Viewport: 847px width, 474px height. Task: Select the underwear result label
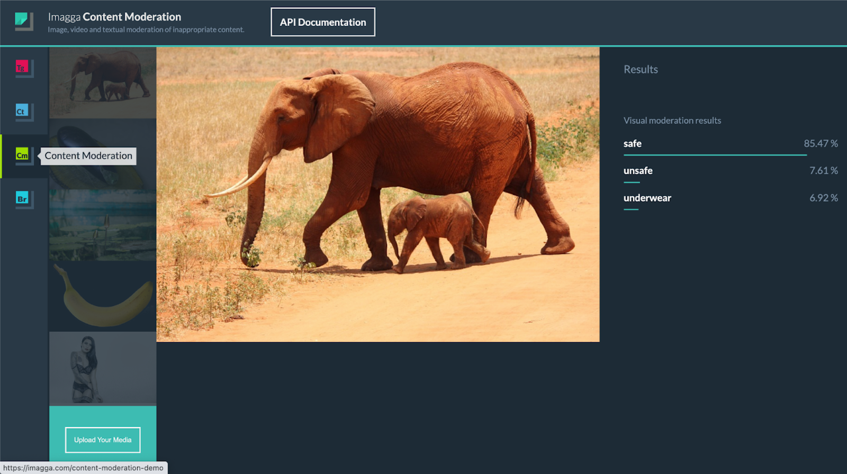(647, 198)
